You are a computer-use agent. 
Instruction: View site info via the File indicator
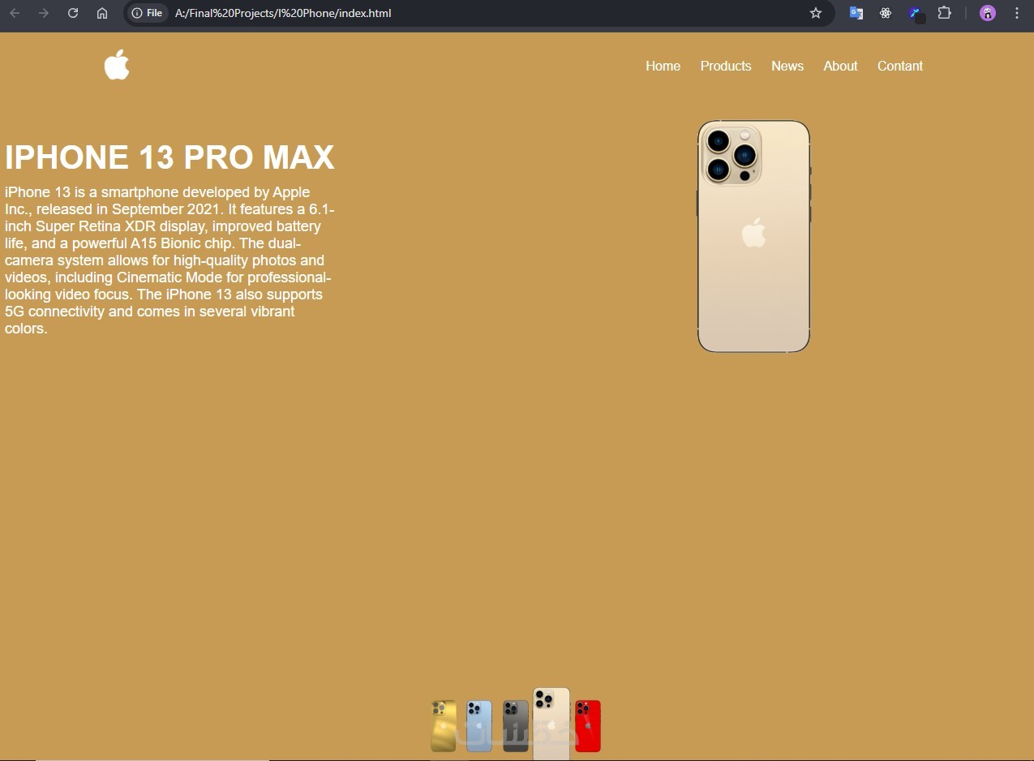point(148,13)
